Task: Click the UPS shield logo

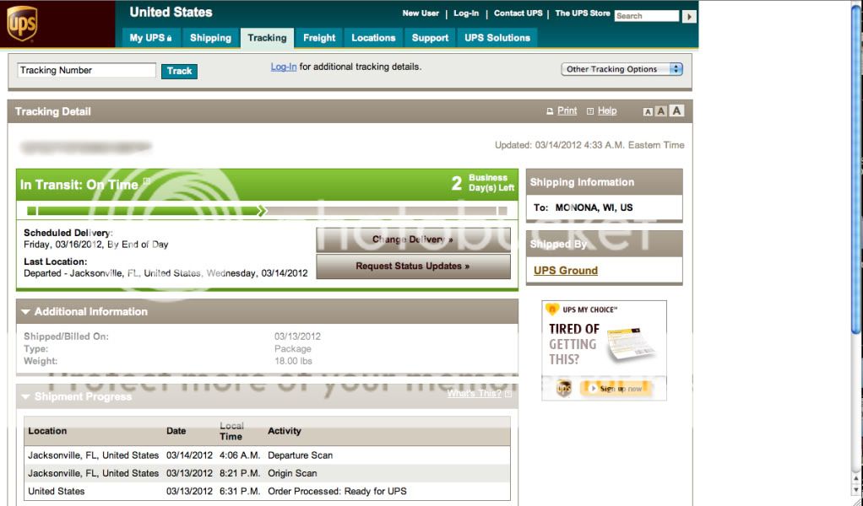Action: (x=22, y=23)
